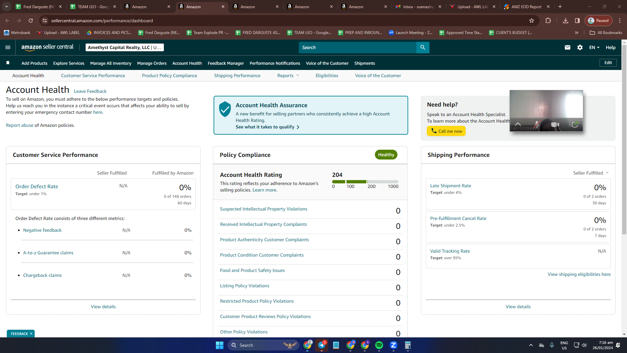Click the site information icon in the address bar
627x353 pixels.
tap(45, 21)
